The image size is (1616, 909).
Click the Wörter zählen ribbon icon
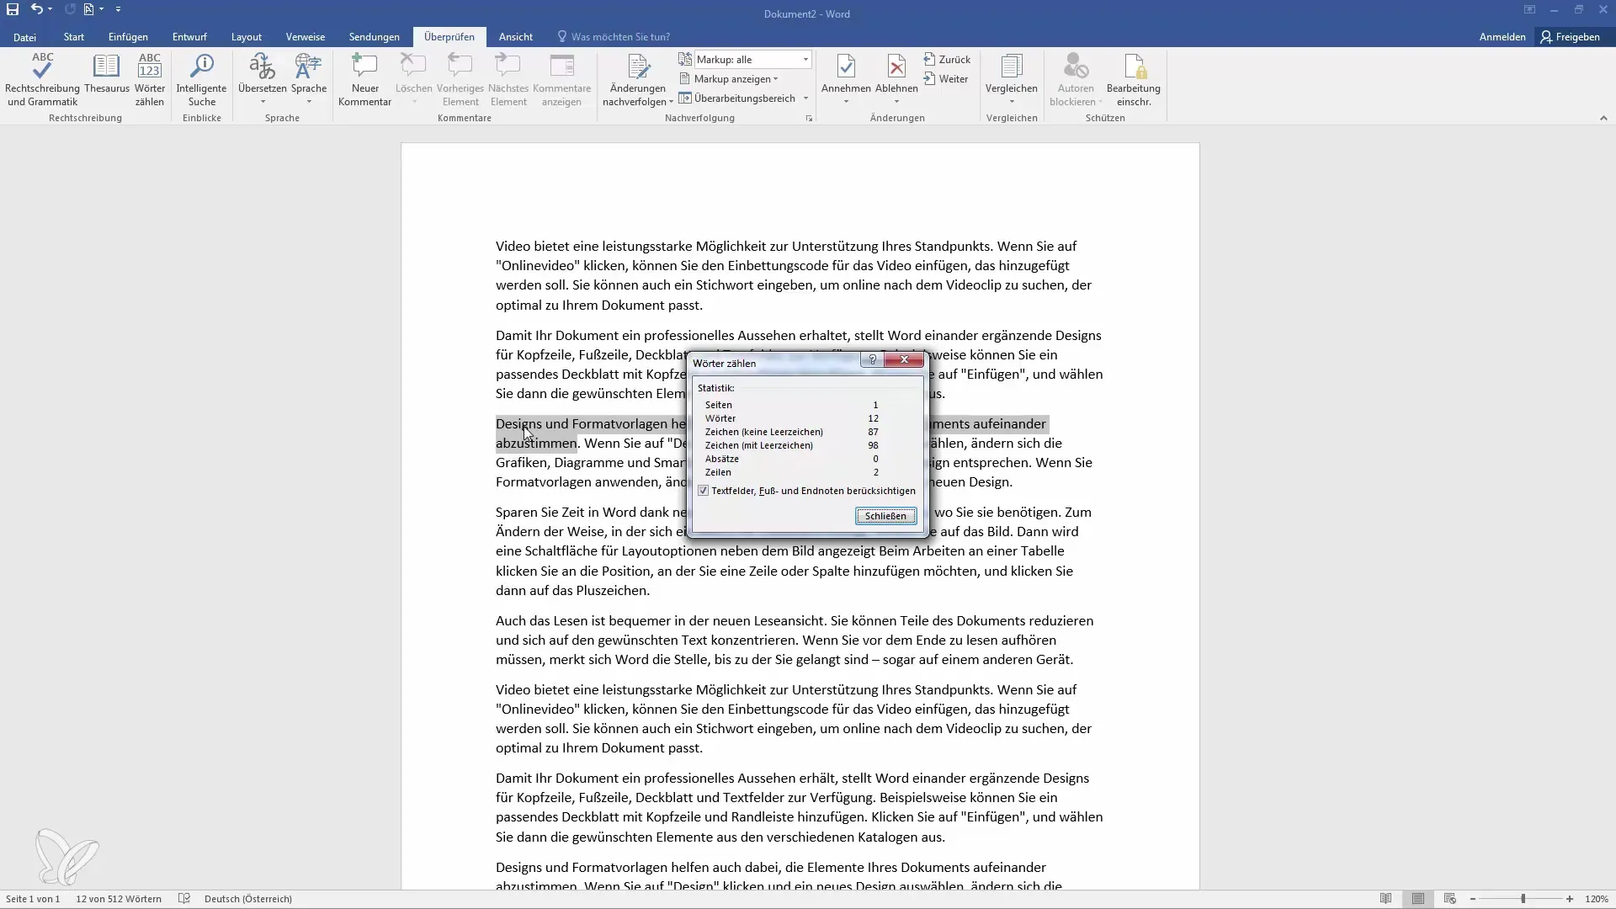(x=150, y=80)
